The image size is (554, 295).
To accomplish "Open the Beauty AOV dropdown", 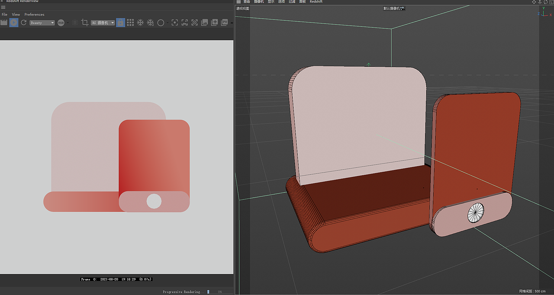I will click(x=42, y=22).
